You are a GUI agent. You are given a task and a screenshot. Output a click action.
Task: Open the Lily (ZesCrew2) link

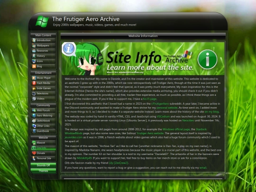point(119,163)
